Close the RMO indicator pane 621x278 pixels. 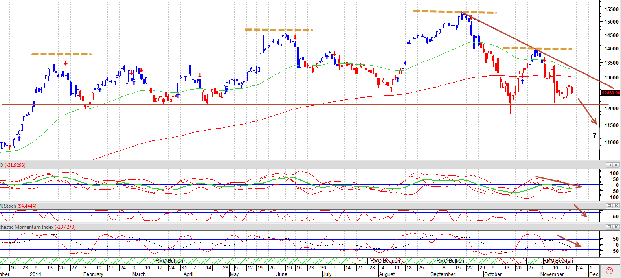[x=616, y=165]
